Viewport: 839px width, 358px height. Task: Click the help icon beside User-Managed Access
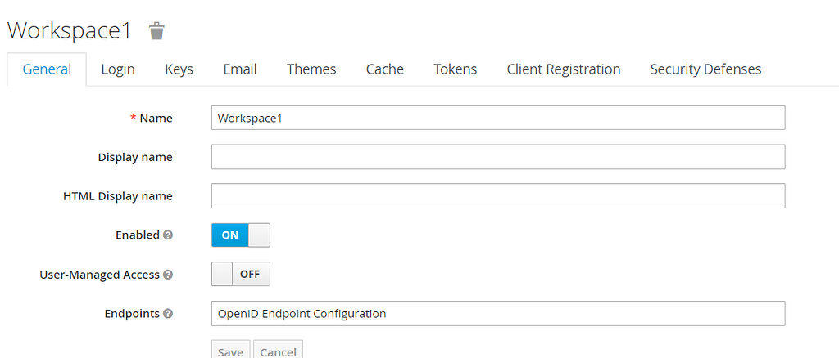click(168, 275)
